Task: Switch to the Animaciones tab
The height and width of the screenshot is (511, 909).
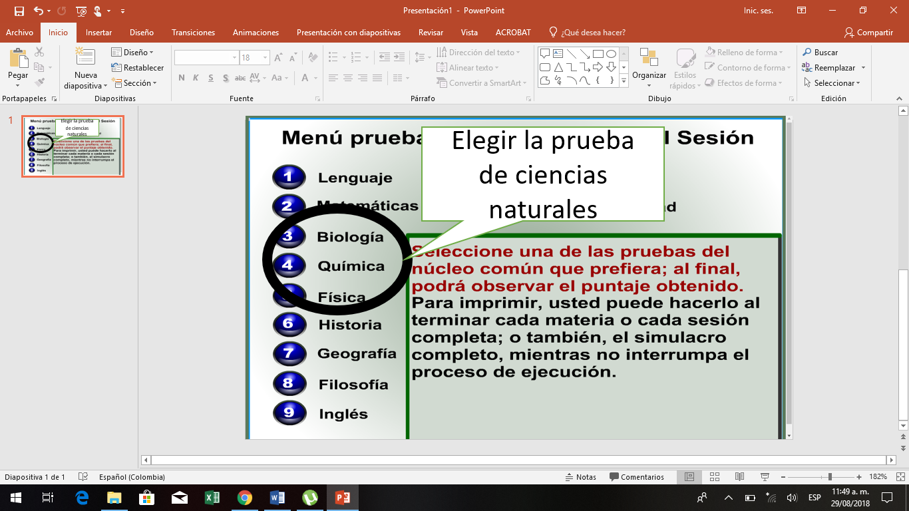Action: tap(256, 33)
